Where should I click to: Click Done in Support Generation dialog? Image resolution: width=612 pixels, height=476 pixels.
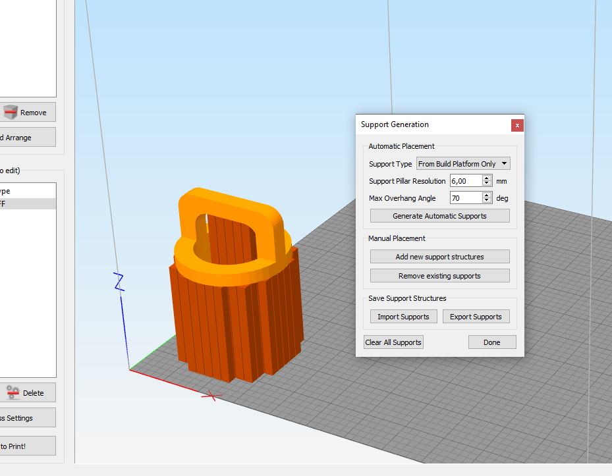(492, 342)
